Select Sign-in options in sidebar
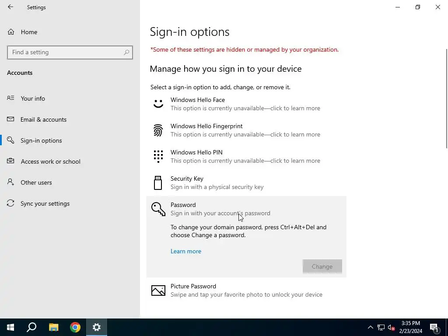The height and width of the screenshot is (336, 448). point(70,140)
